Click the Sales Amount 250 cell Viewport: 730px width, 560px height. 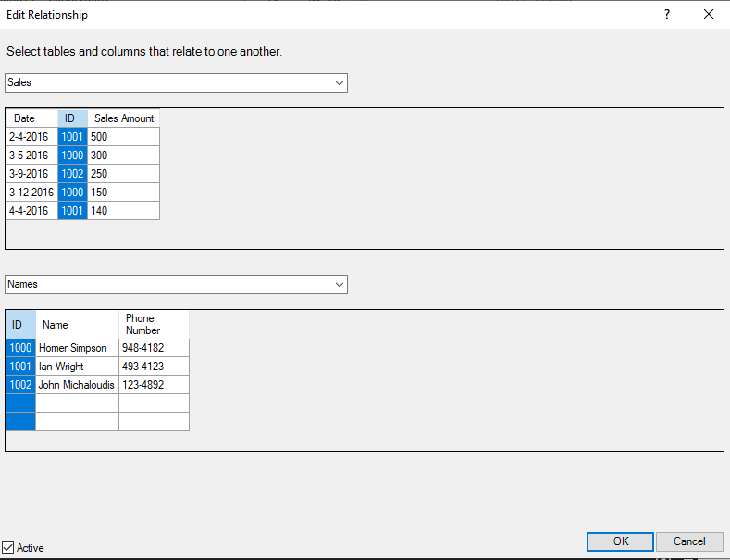click(x=124, y=174)
